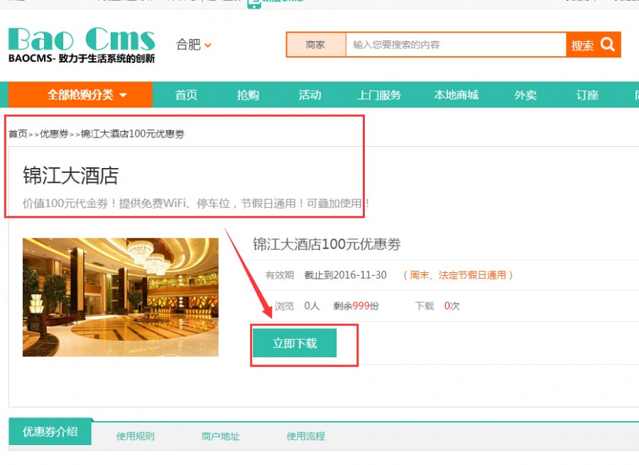
Task: Click the 立即下载 download button
Action: [x=295, y=343]
